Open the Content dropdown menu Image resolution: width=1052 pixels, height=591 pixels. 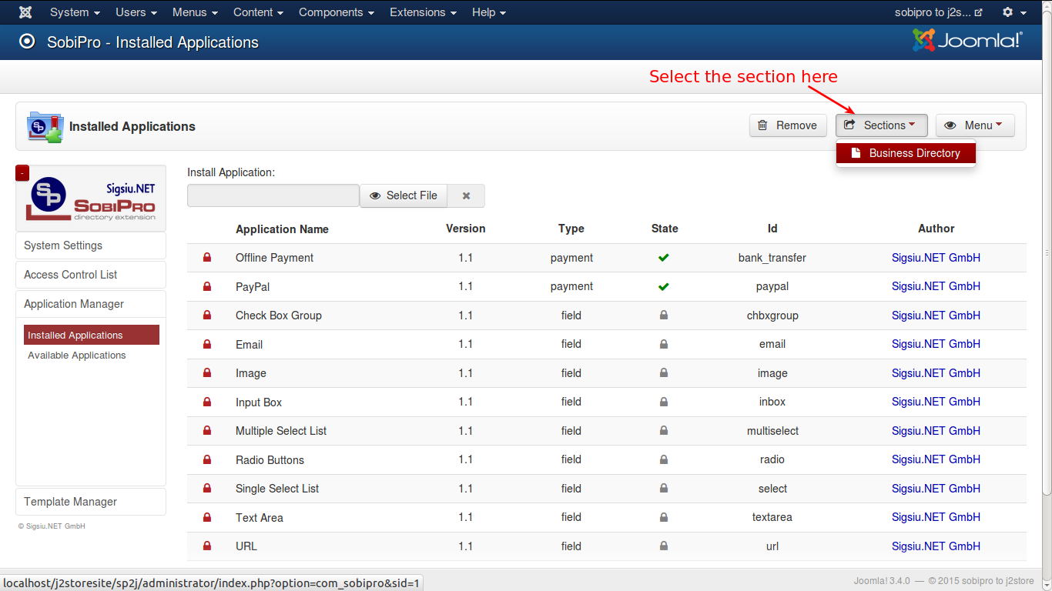coord(258,12)
